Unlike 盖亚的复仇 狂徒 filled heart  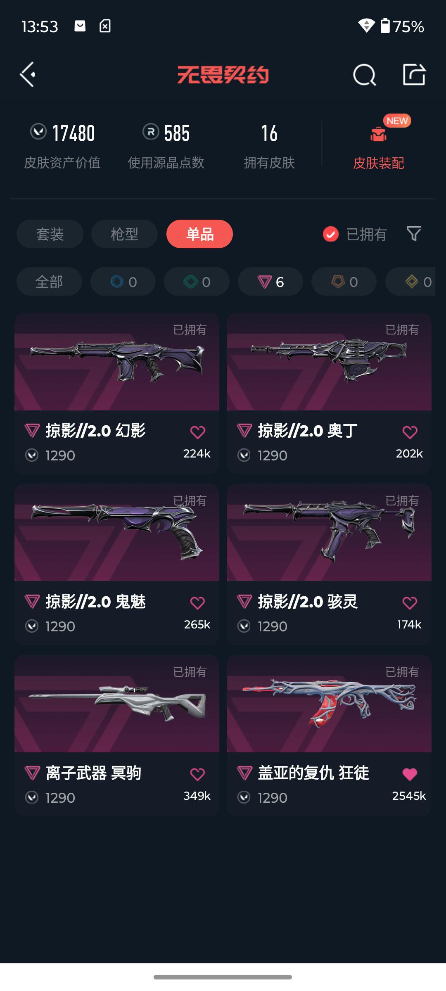click(410, 774)
